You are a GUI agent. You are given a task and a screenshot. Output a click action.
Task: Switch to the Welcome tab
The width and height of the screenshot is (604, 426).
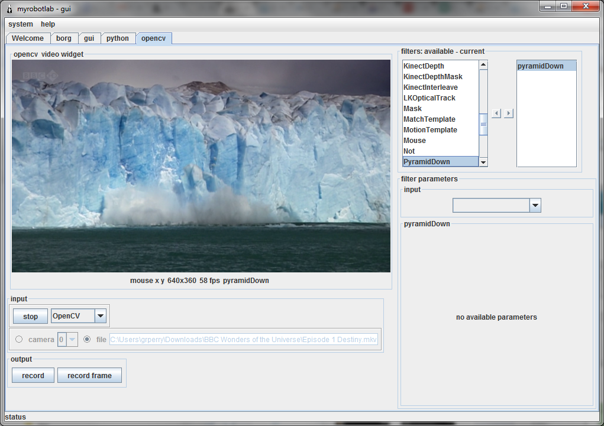pos(28,38)
